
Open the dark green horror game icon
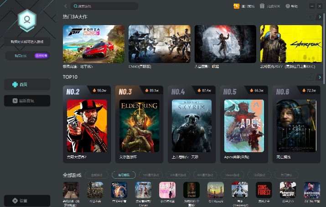pos(191,190)
